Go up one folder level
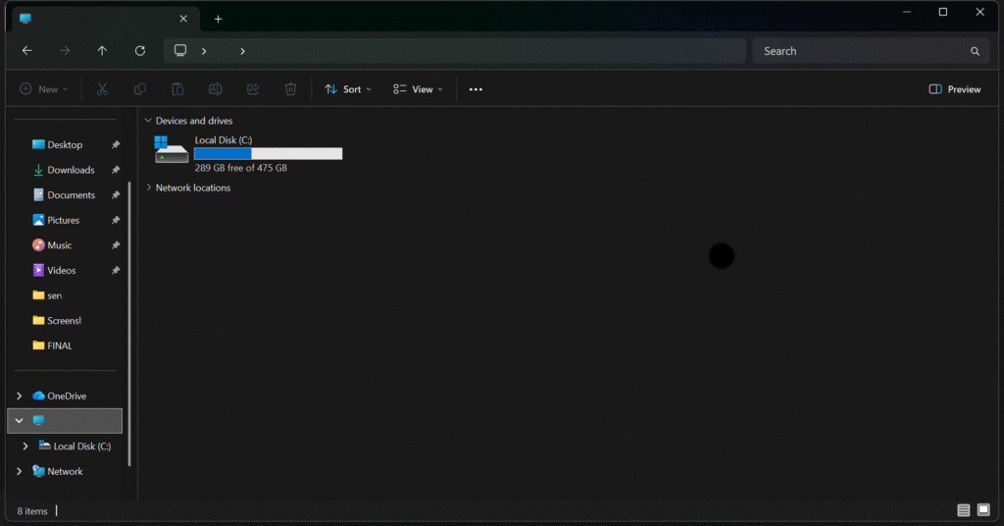1004x526 pixels. (x=102, y=51)
